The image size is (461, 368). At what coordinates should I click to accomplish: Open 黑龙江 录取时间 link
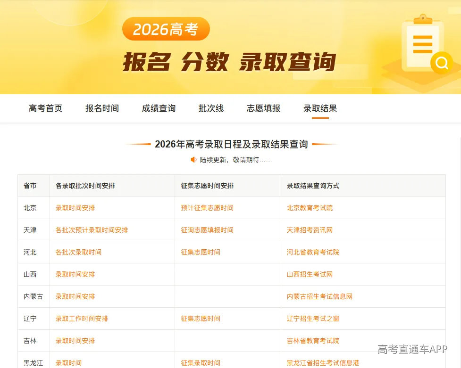[68, 363]
